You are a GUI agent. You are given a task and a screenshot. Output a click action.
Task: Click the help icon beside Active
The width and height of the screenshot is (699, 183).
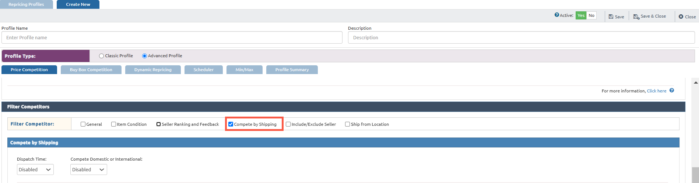pyautogui.click(x=556, y=15)
